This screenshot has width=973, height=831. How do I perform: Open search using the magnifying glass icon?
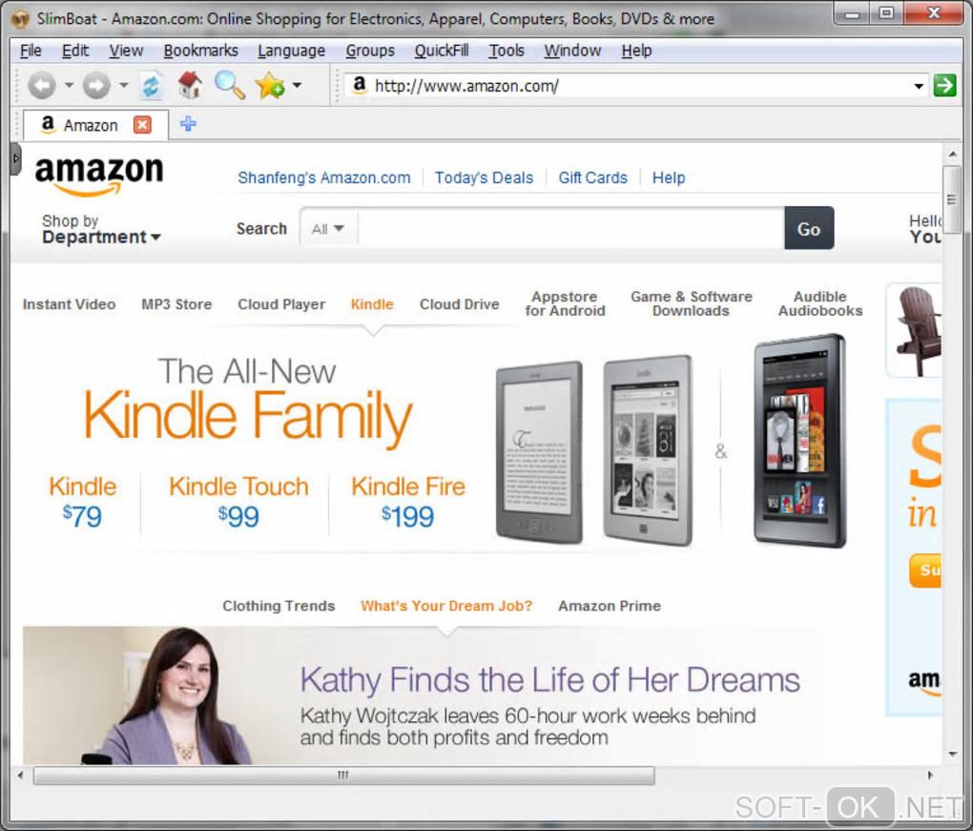[230, 85]
